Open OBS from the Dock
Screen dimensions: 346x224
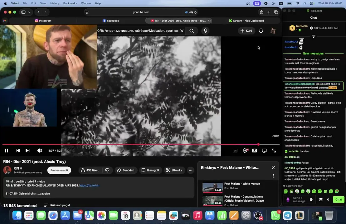point(258,215)
